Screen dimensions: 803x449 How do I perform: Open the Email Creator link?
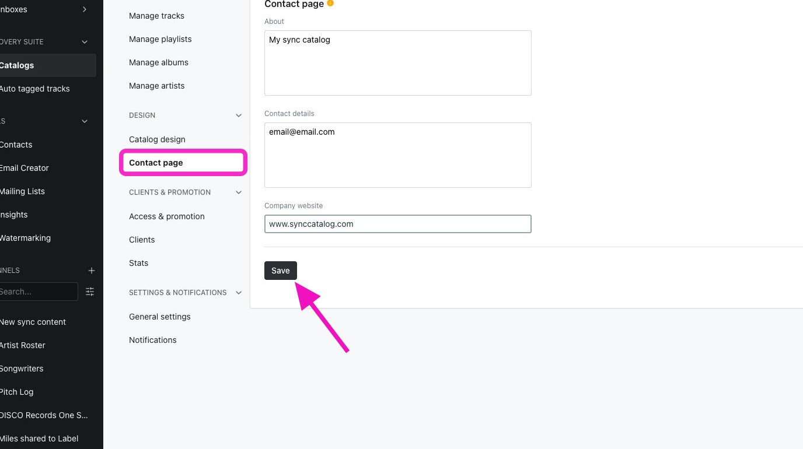24,168
